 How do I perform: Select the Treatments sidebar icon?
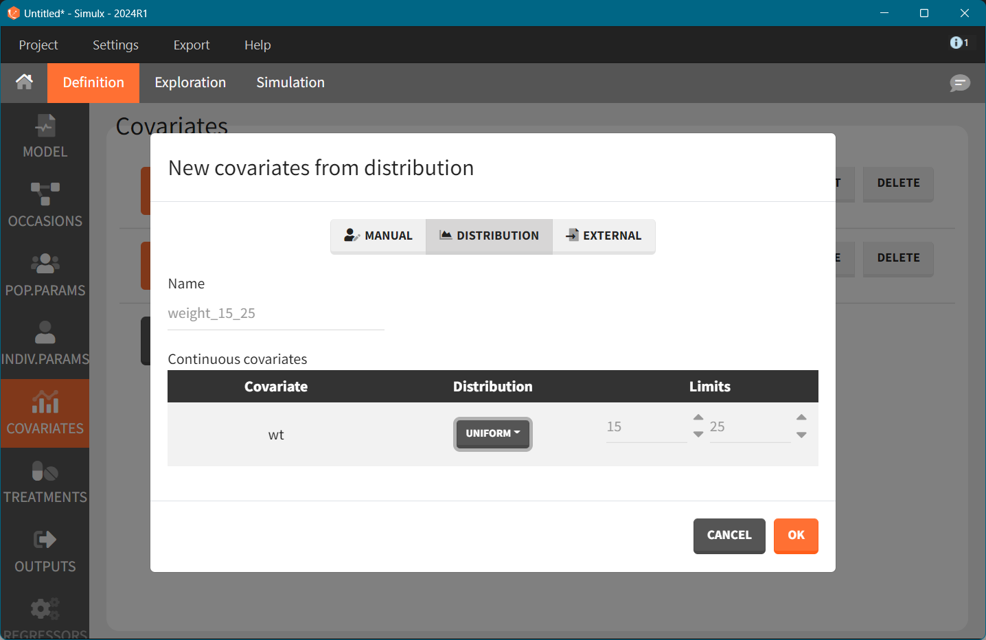45,482
